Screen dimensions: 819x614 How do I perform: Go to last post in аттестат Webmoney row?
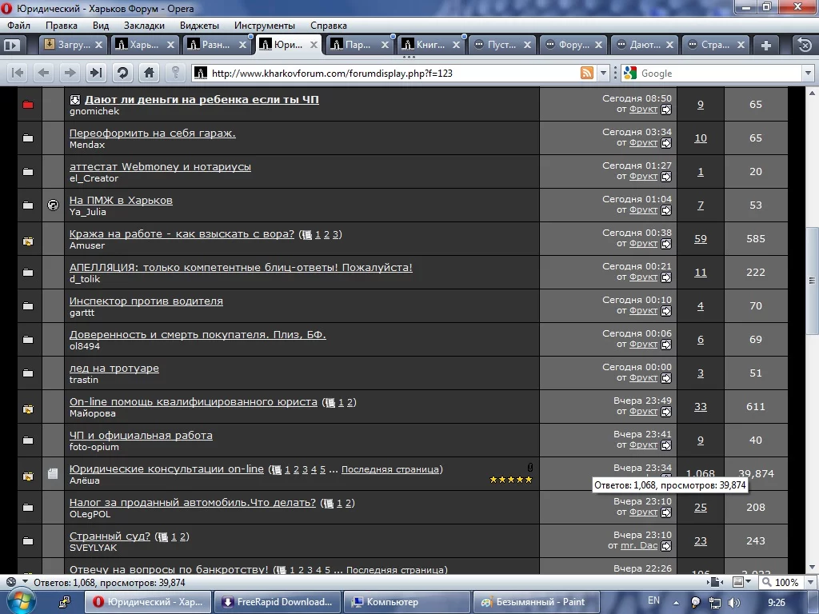point(666,177)
